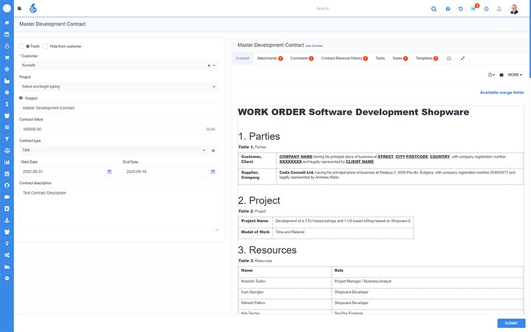Click the Contract Value field
Image resolution: width=531 pixels, height=332 pixels.
click(111, 129)
